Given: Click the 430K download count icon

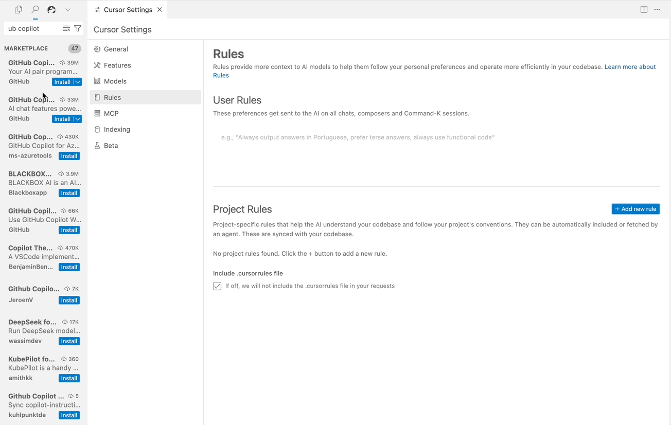Looking at the screenshot, I should coord(60,137).
